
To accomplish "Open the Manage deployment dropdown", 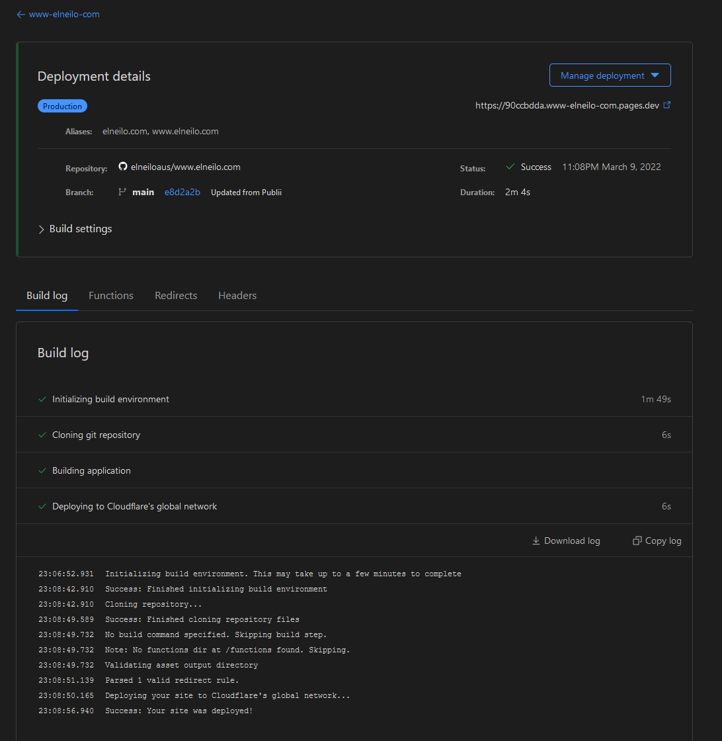I will [610, 75].
